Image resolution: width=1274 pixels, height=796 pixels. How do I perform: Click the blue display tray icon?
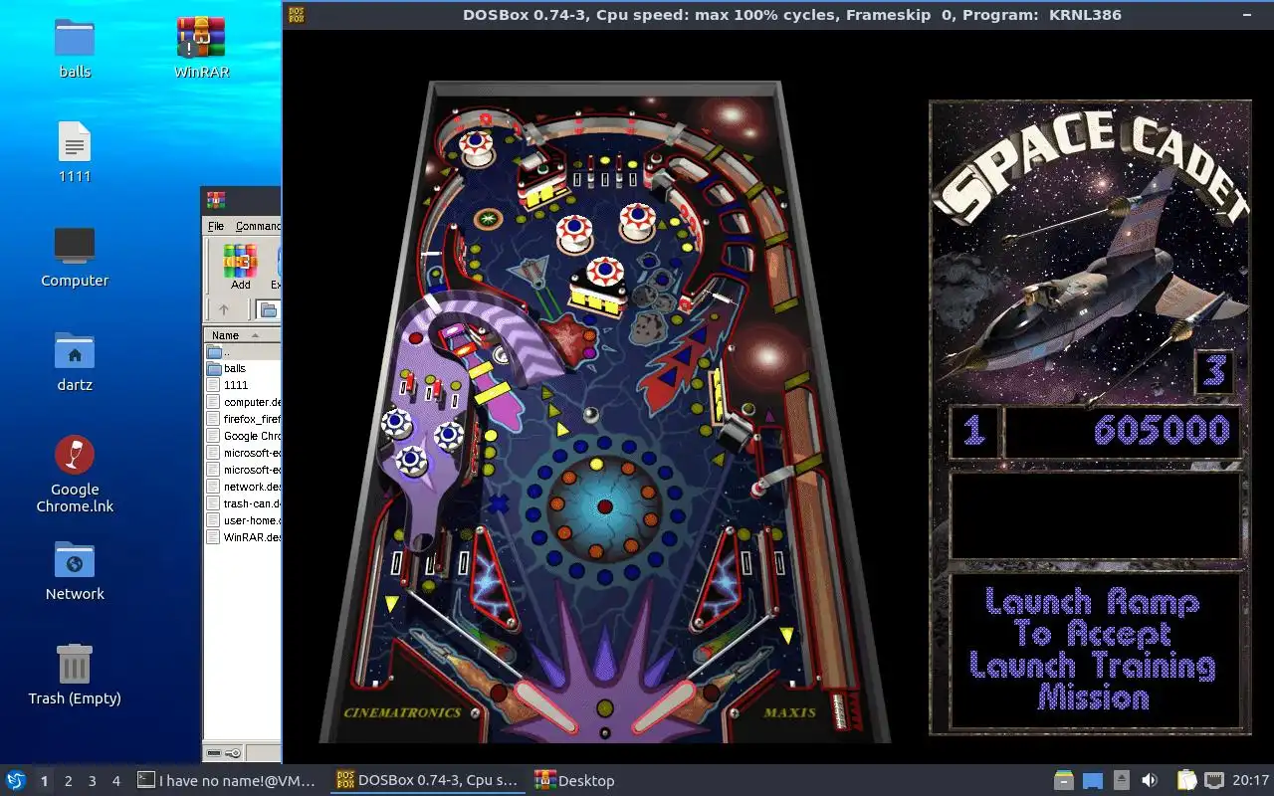[x=1093, y=781]
